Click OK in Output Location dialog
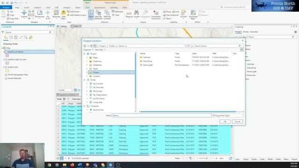299x168 pixels. pos(225,121)
